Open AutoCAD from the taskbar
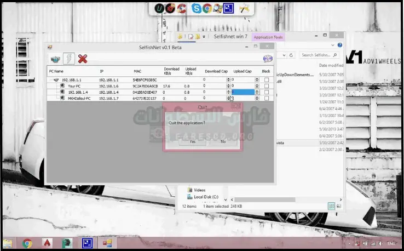Image resolution: width=404 pixels, height=251 pixels. 47,243
